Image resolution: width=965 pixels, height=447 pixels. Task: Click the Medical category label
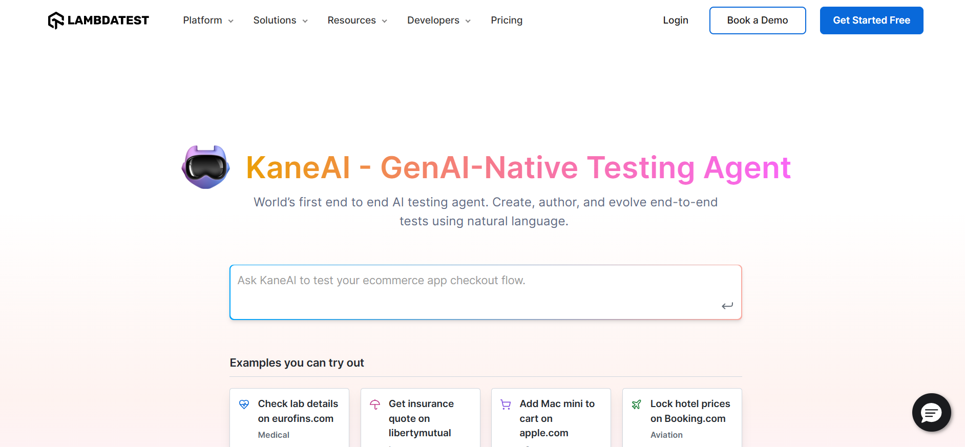(x=274, y=435)
